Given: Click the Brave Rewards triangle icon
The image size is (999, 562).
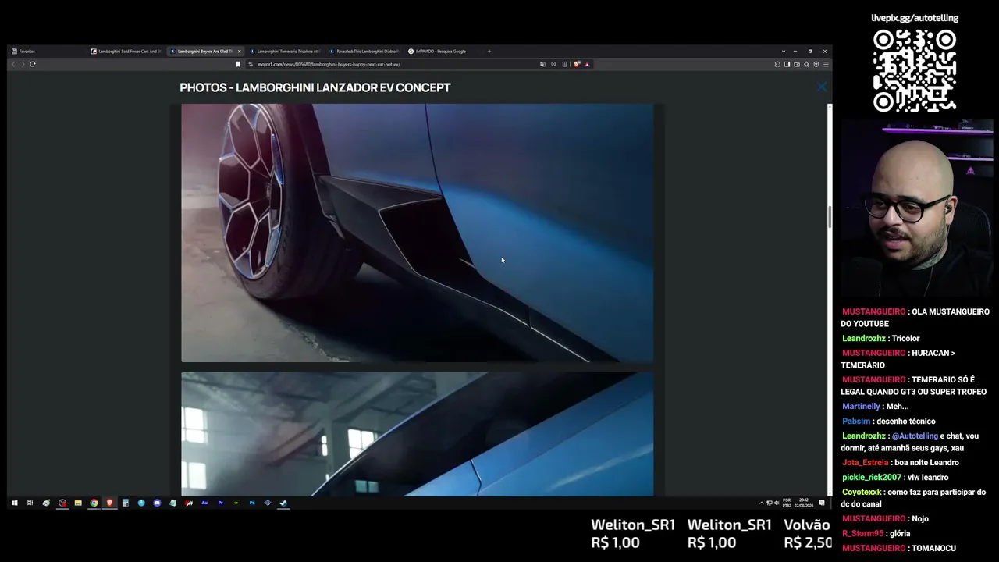Looking at the screenshot, I should [587, 64].
